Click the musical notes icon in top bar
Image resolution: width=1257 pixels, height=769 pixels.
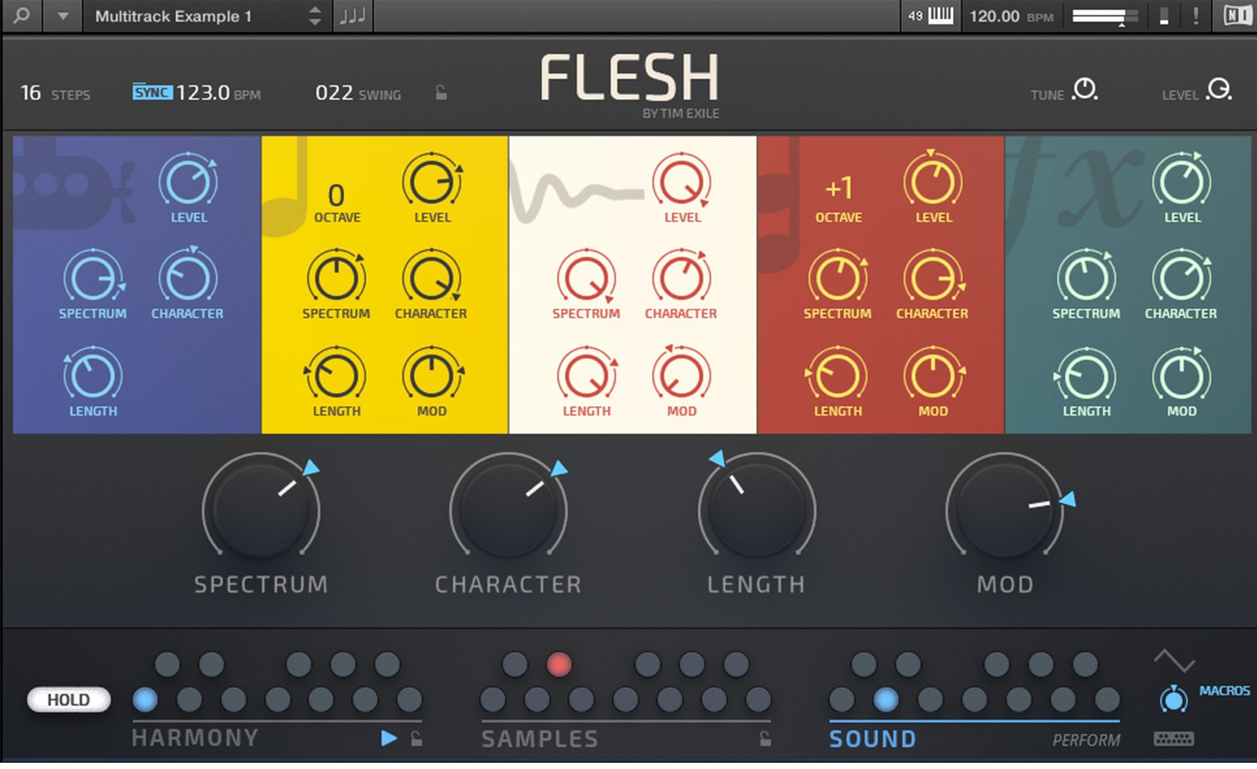(x=353, y=16)
